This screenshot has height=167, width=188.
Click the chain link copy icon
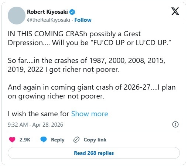coord(76,140)
